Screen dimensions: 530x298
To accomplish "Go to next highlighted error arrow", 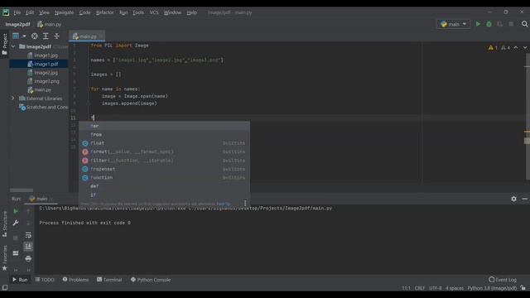I will (x=525, y=48).
